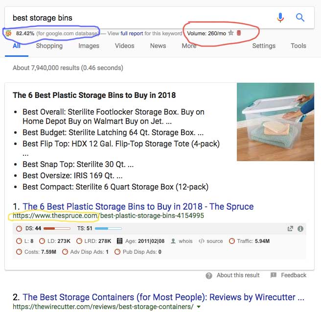The width and height of the screenshot is (321, 312).
Task: Open the search Tools menu
Action: (x=298, y=46)
